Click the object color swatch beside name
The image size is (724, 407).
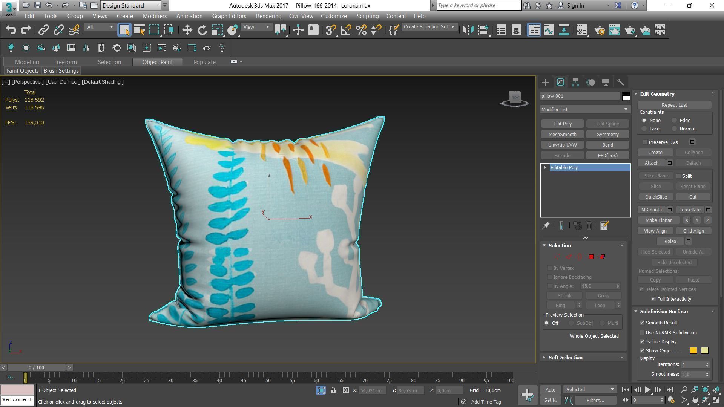pos(626,96)
